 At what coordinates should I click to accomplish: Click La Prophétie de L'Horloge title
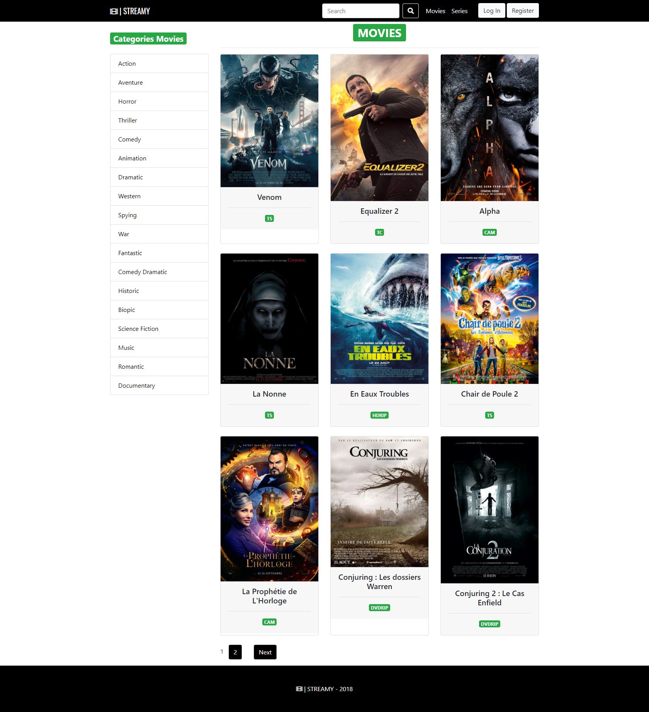tap(269, 596)
